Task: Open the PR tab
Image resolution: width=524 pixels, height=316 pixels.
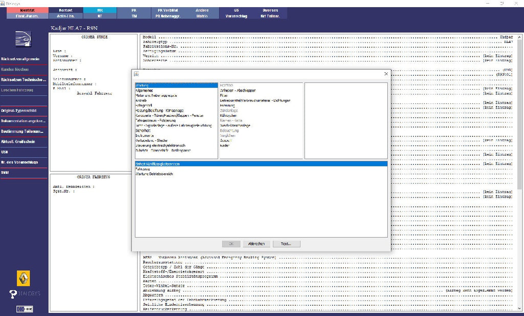Action: [134, 10]
